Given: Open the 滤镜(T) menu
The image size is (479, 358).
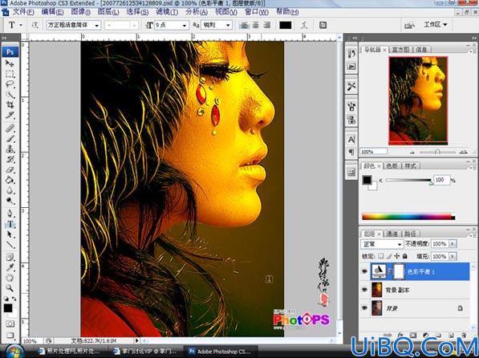Looking at the screenshot, I should (167, 12).
